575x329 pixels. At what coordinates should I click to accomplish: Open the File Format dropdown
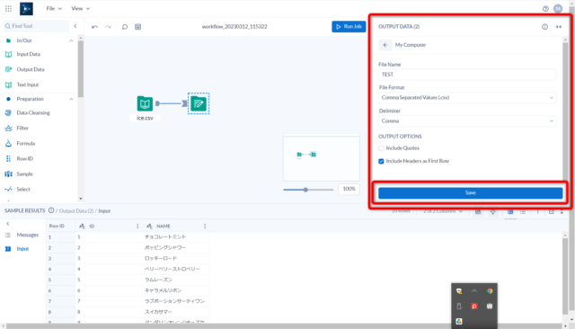(467, 98)
